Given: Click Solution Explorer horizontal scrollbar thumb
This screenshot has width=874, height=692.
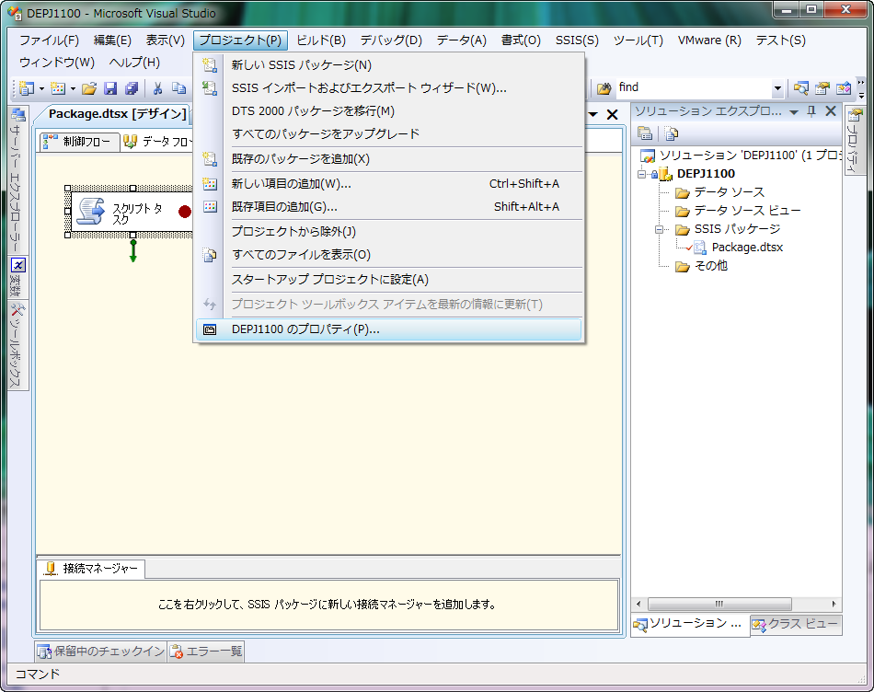Looking at the screenshot, I should [x=719, y=604].
